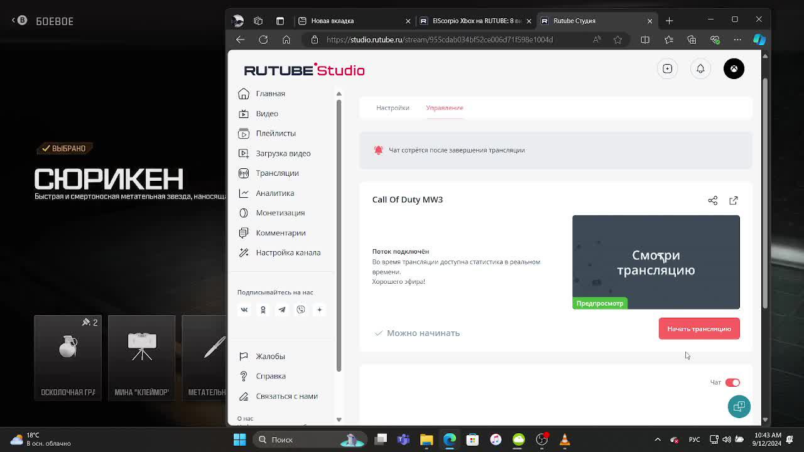
Task: Open Справка help link
Action: click(271, 376)
